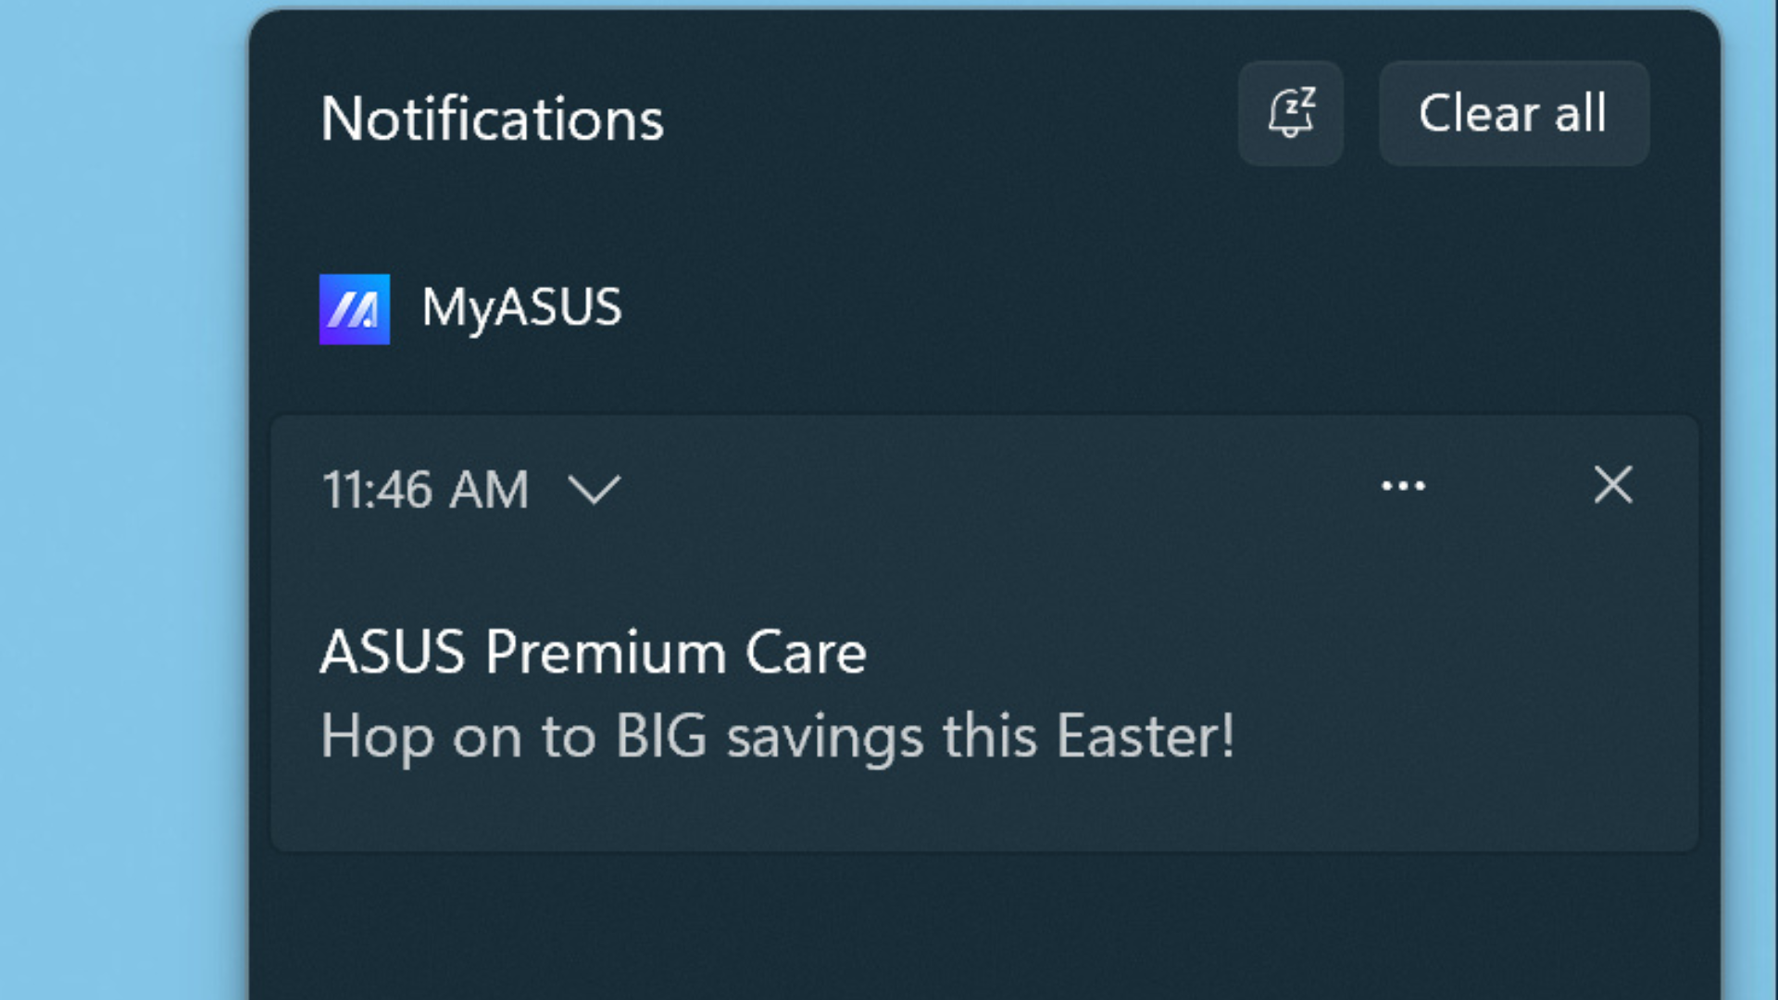Click the Easter savings message text
The image size is (1778, 1000).
click(x=778, y=737)
